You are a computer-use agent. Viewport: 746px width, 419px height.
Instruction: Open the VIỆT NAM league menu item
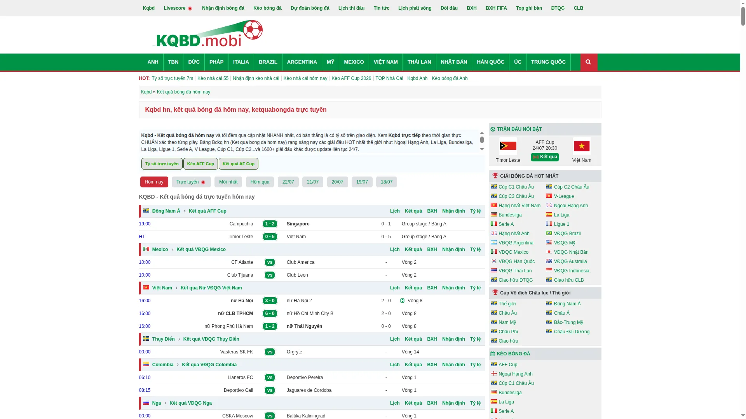click(x=386, y=62)
